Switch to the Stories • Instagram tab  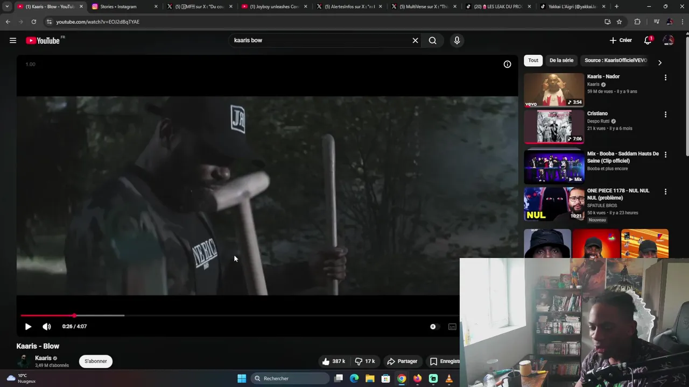coord(125,6)
